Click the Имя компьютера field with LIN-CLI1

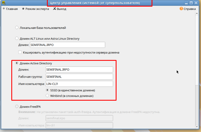pos(79,84)
